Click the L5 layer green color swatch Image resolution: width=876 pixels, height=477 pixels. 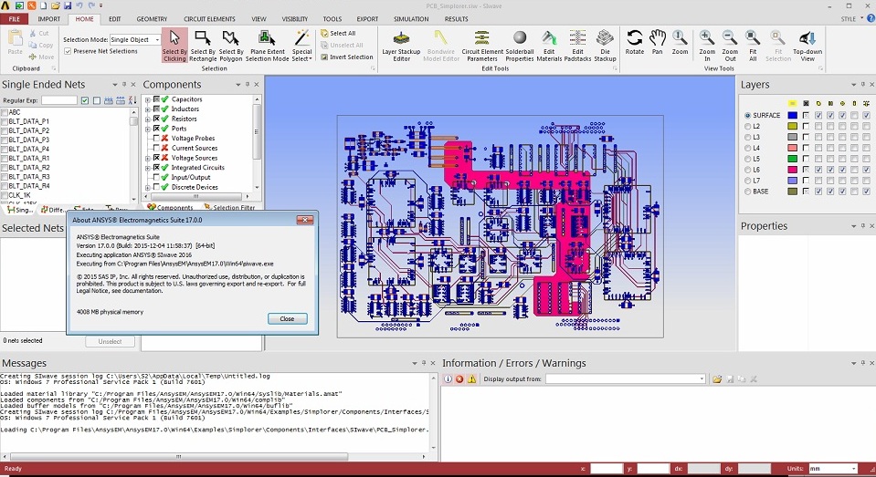click(x=792, y=159)
